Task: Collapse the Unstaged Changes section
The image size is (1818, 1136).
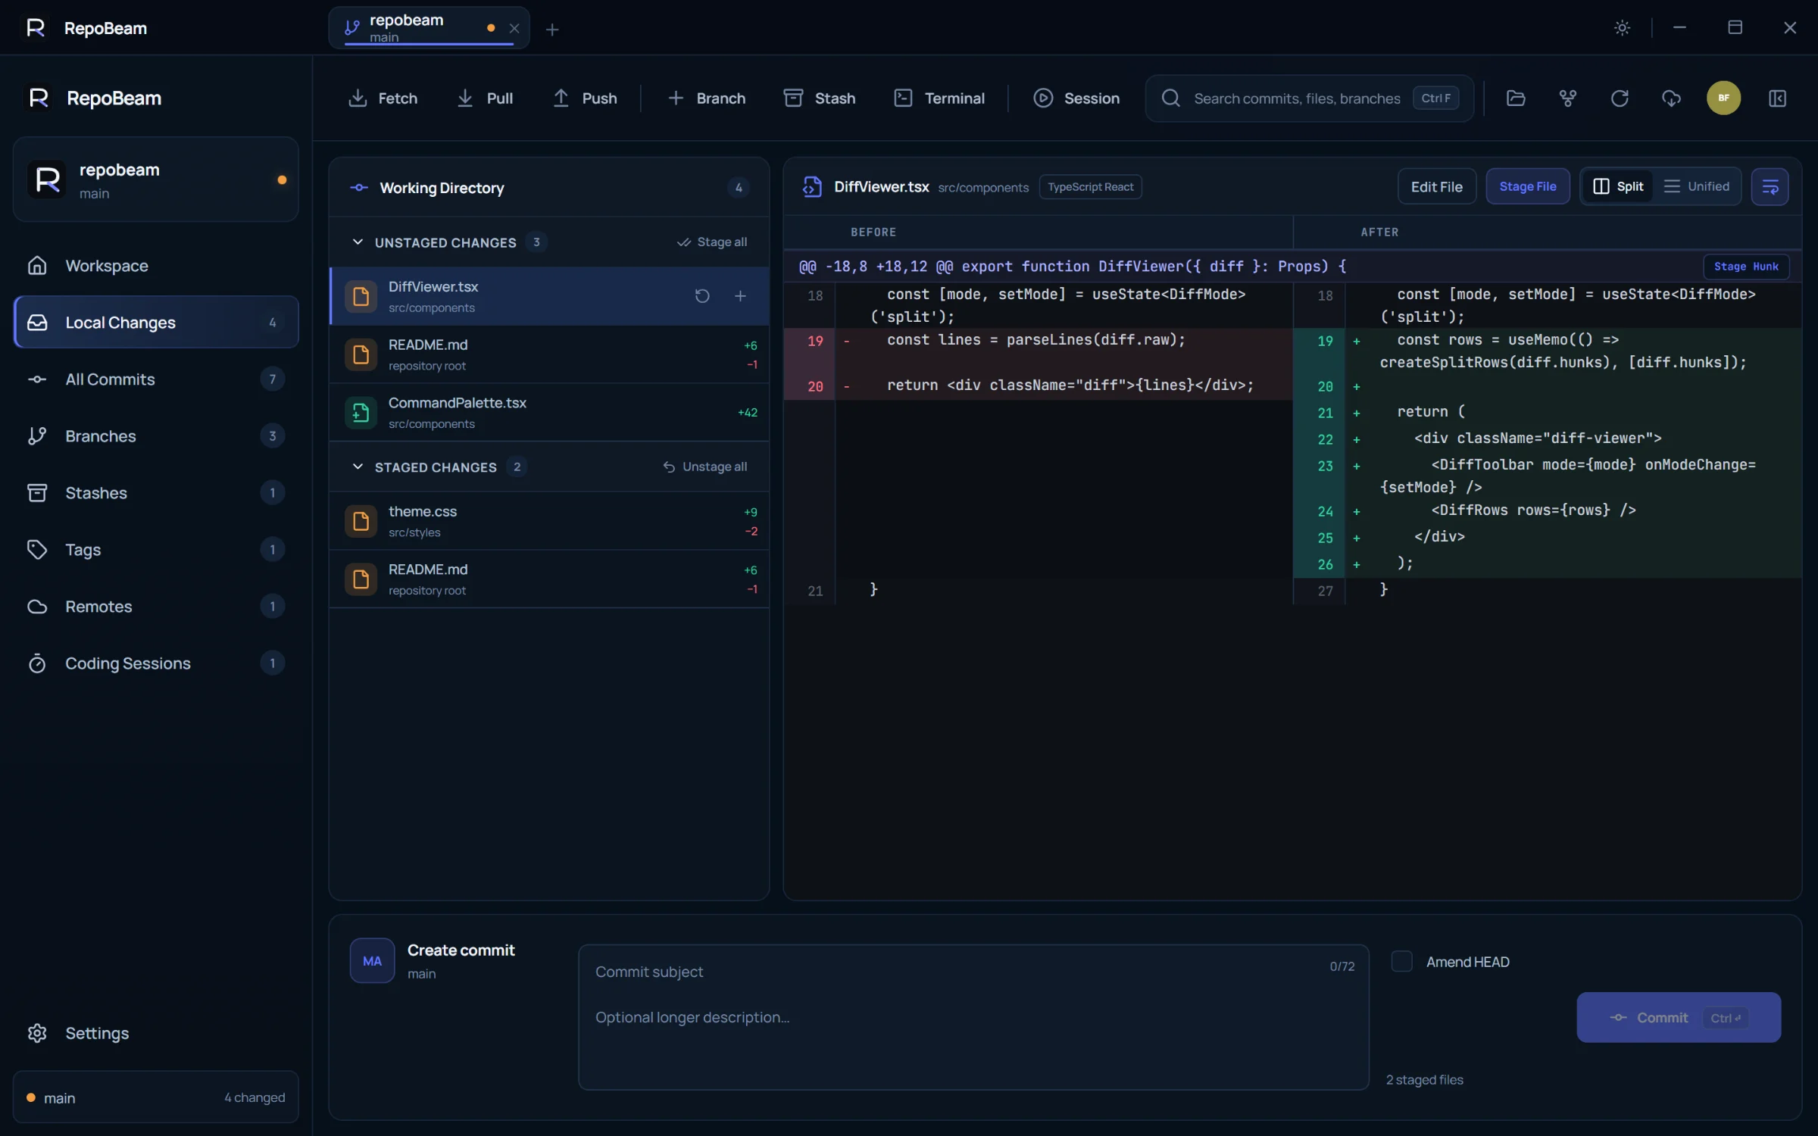Action: tap(358, 242)
